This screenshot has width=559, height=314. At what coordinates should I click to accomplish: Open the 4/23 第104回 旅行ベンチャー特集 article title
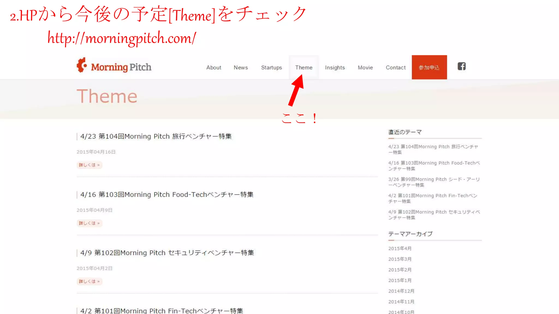click(x=156, y=136)
